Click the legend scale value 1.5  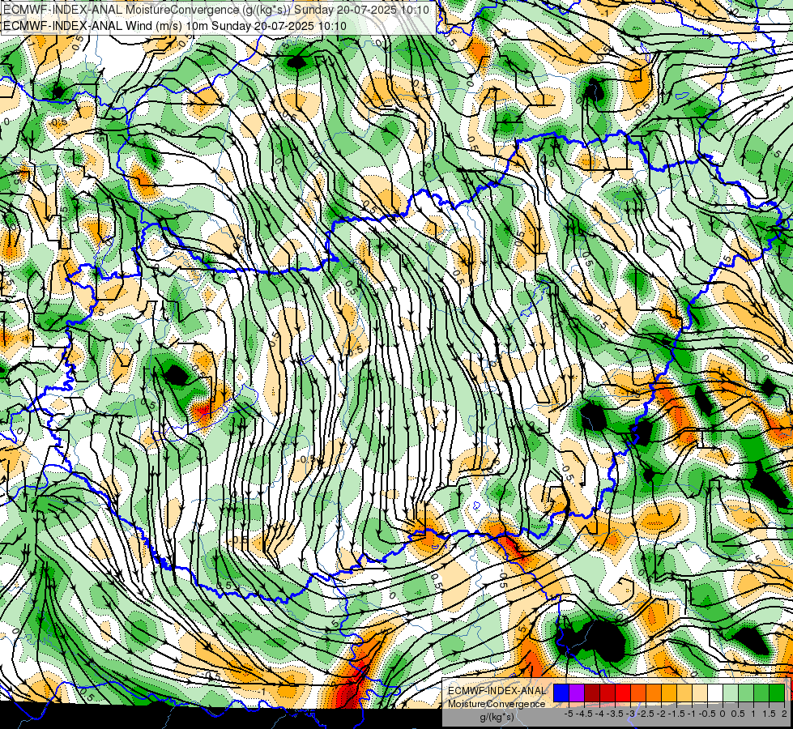pyautogui.click(x=769, y=714)
